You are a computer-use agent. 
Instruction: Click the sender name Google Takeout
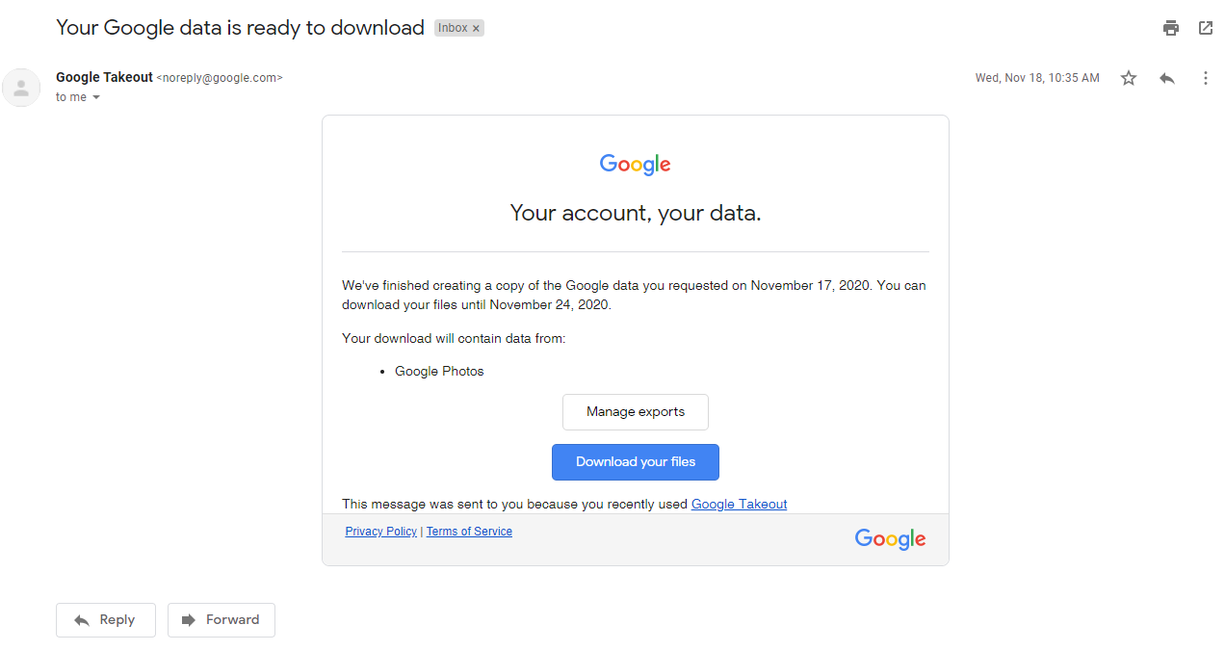click(x=104, y=77)
